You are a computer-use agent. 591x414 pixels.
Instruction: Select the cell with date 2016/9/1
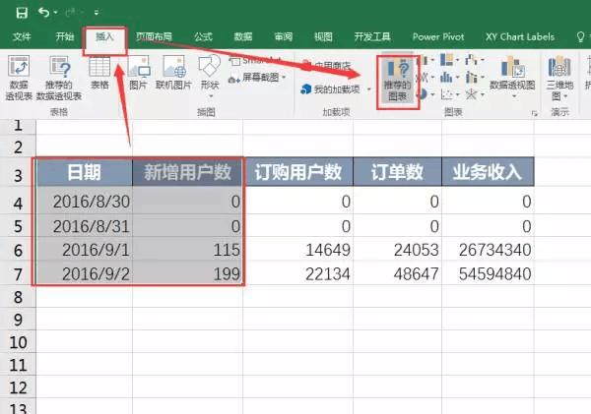click(85, 250)
